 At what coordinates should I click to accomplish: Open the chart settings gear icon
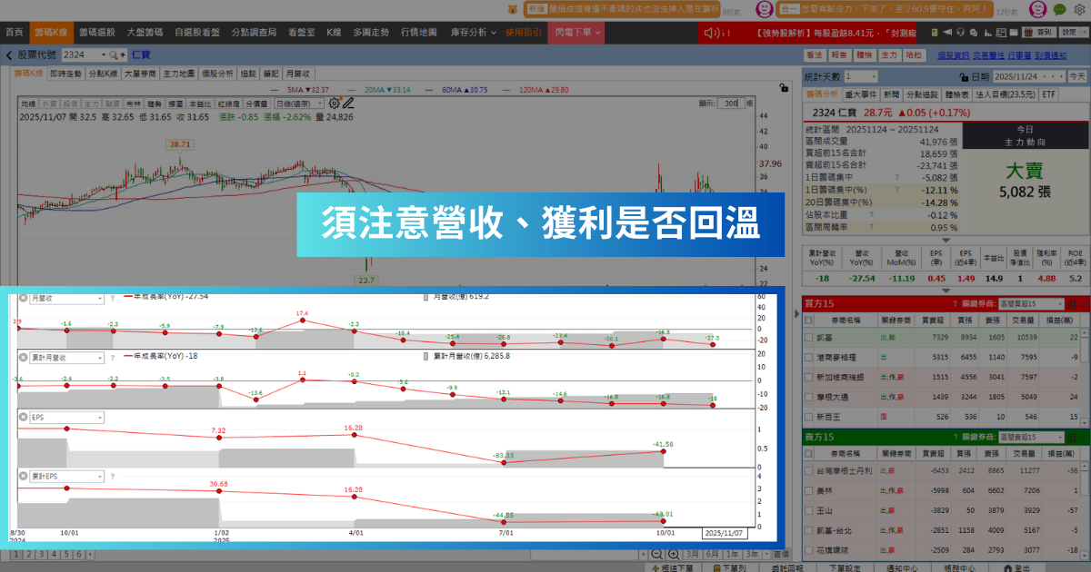coord(333,103)
